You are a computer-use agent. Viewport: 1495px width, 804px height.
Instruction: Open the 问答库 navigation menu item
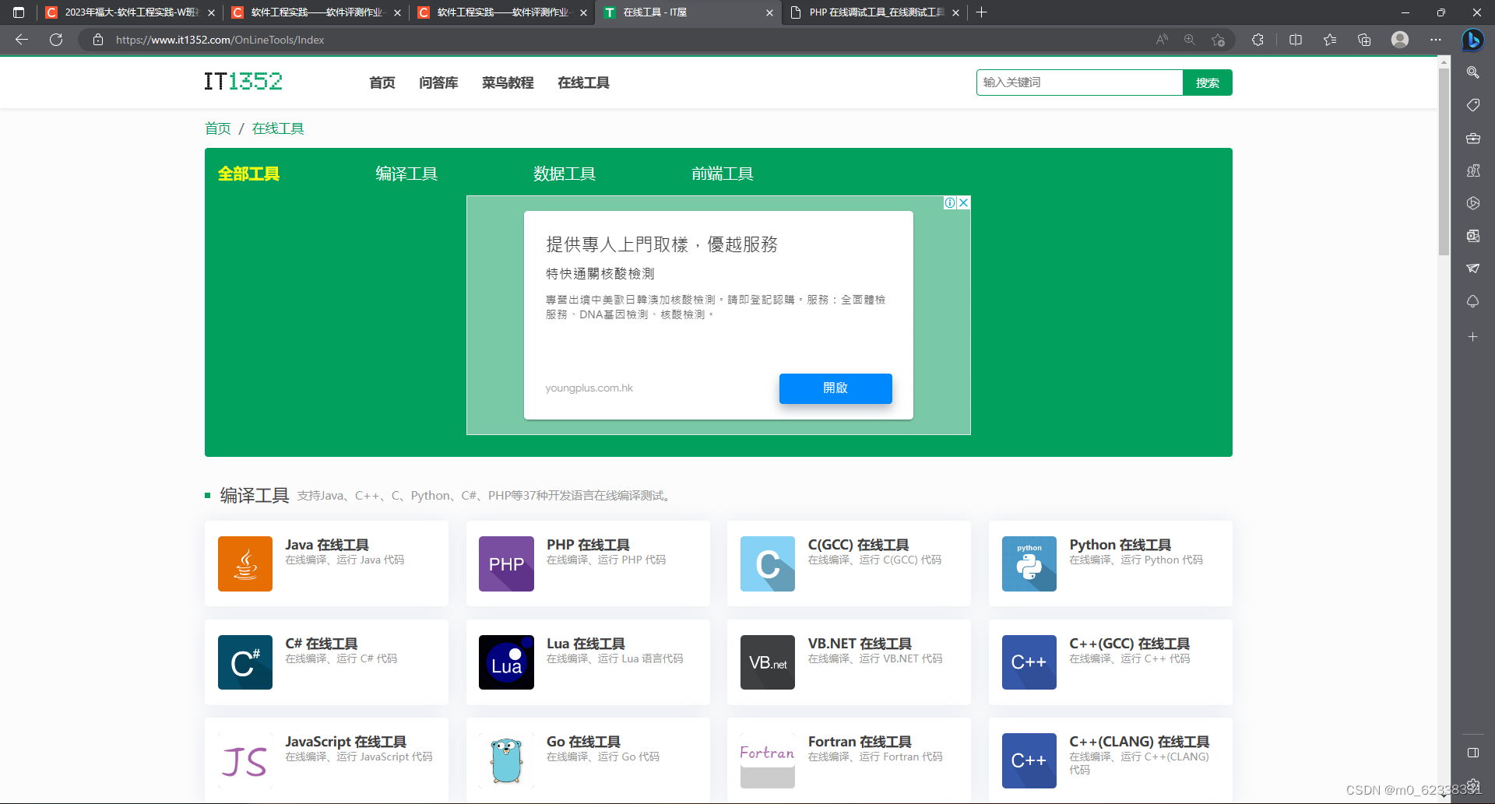point(438,83)
